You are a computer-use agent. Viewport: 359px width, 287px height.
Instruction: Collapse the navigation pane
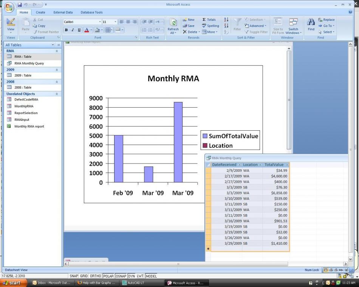pos(59,45)
